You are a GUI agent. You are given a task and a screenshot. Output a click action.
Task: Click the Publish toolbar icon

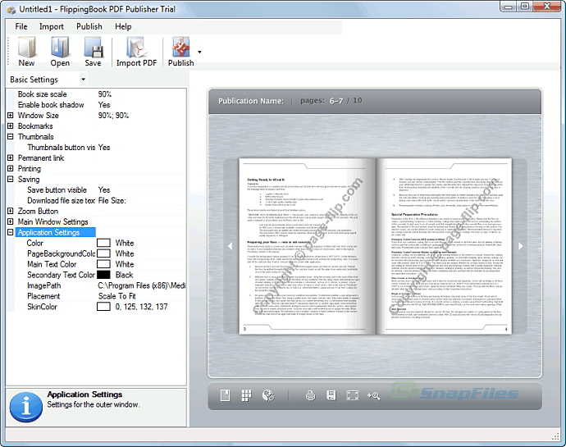(x=180, y=52)
